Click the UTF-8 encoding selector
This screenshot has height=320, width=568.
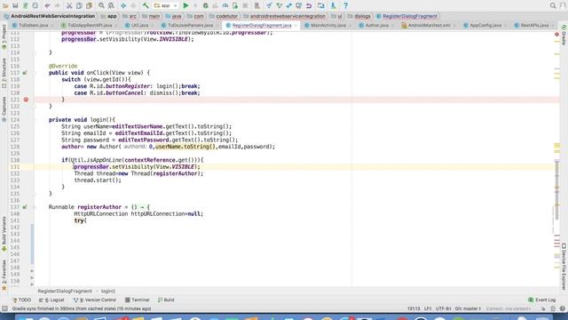tap(444, 308)
